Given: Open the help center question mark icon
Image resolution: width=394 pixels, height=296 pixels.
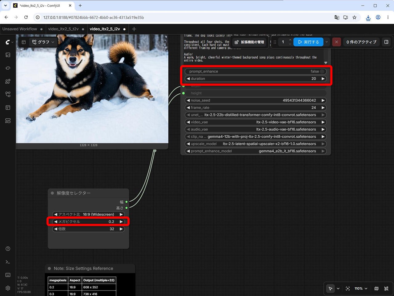Looking at the screenshot, I should [8, 249].
